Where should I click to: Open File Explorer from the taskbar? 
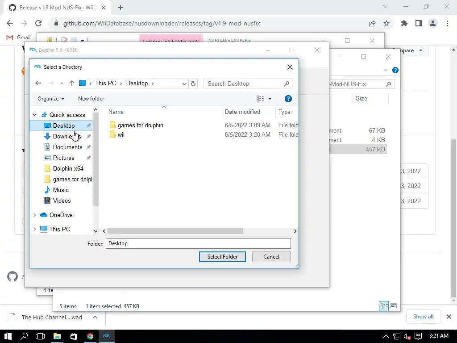[x=57, y=336]
